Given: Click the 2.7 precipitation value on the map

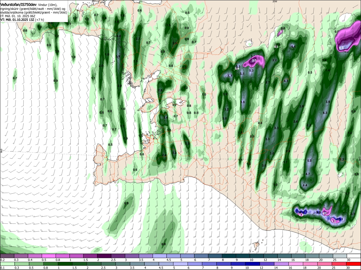Looking at the screenshot, I should [x=268, y=83].
